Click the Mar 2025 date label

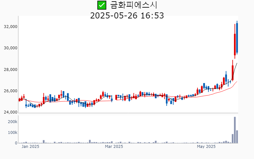click(114, 147)
